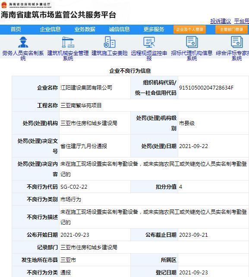Click the 公布开始日期 label cell
Viewport: 249px width, 277px height.
click(36, 235)
